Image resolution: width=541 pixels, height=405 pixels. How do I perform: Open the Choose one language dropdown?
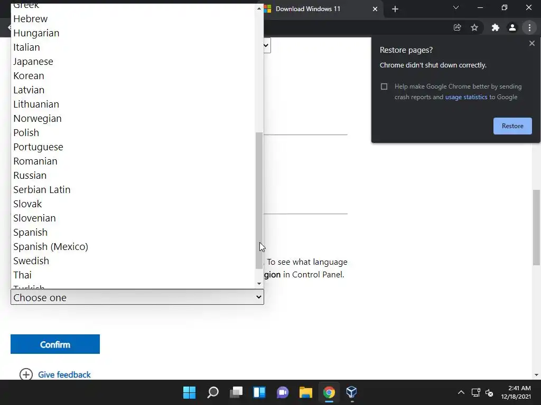pyautogui.click(x=137, y=297)
